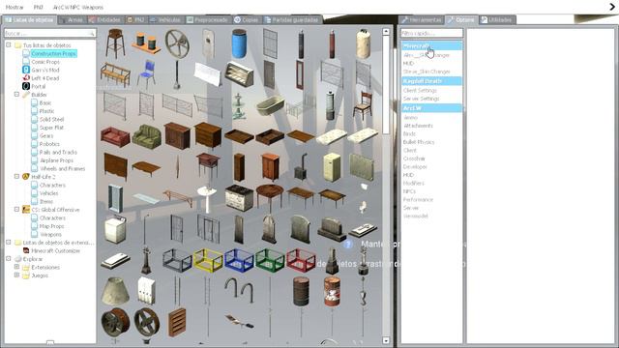Open the Vehículos tab
Viewport: 619px width, 348px height.
[165, 19]
